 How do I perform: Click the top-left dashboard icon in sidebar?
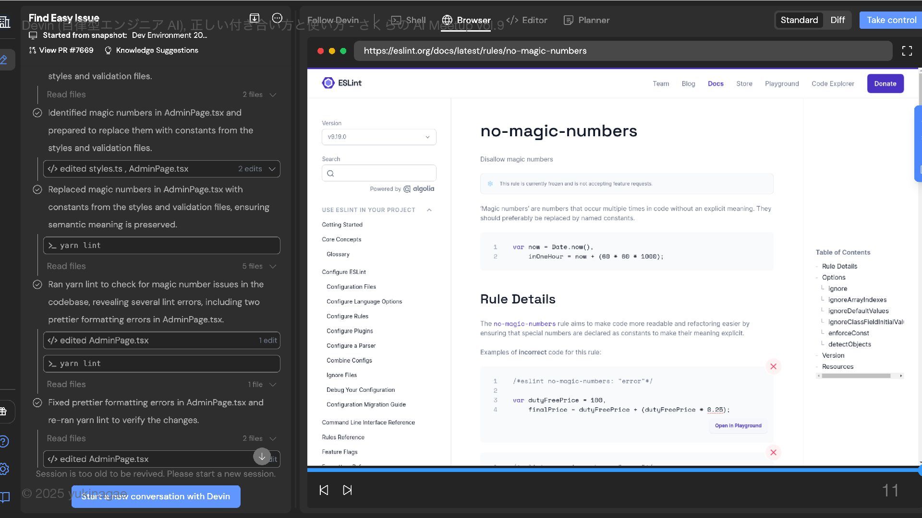coord(5,22)
